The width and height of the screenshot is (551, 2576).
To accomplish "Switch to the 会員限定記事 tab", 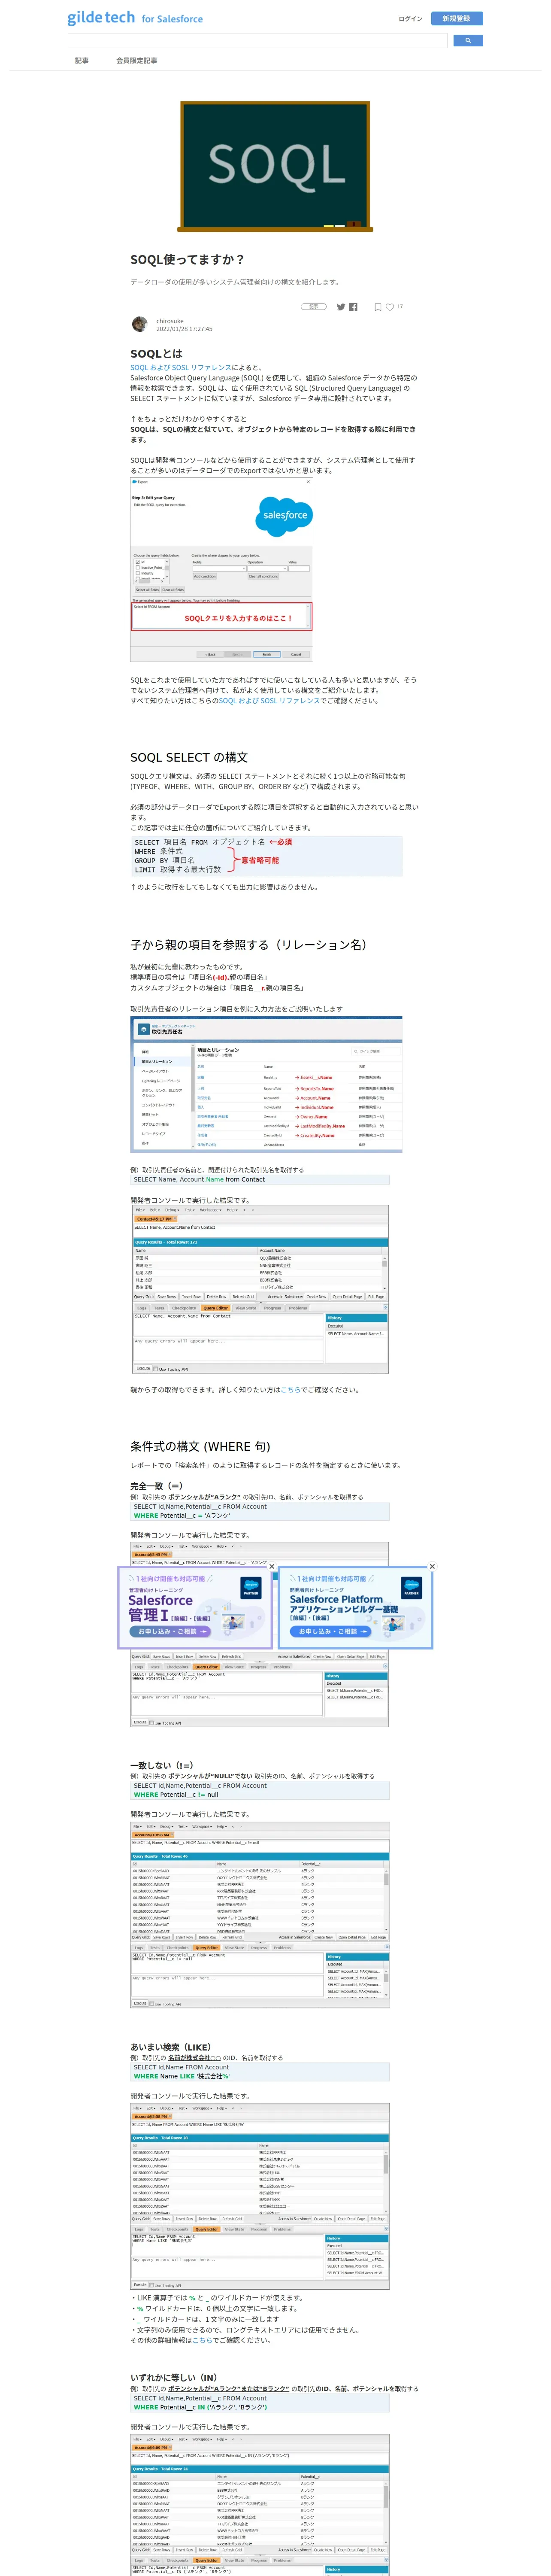I will [136, 60].
